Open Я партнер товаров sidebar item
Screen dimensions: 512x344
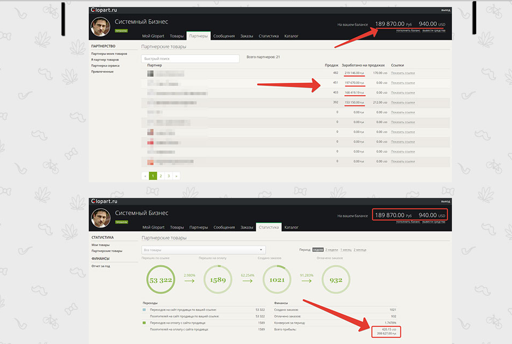pos(105,59)
